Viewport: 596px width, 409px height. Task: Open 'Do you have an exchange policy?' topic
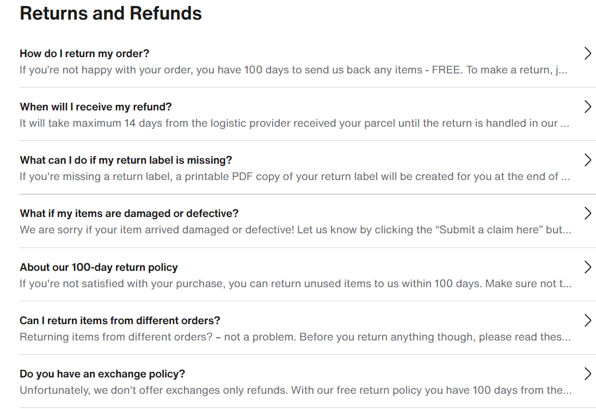102,374
